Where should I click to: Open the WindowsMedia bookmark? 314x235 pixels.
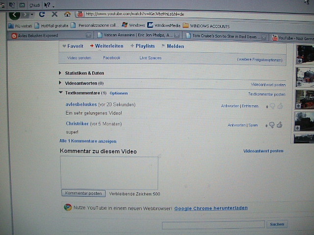164,25
